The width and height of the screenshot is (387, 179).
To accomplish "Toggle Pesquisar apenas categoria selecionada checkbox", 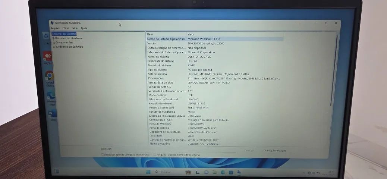I will [103, 154].
